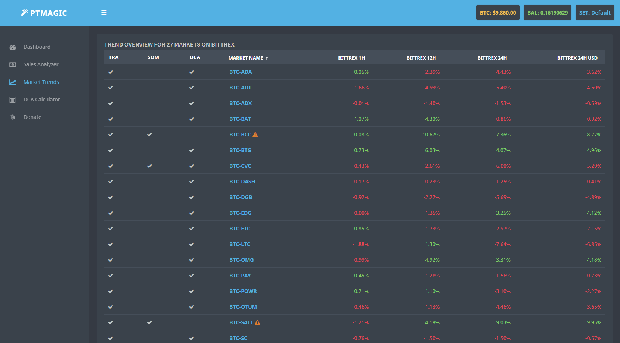Sort by Bittrex 24H USD column header
This screenshot has width=620, height=343.
coord(577,58)
